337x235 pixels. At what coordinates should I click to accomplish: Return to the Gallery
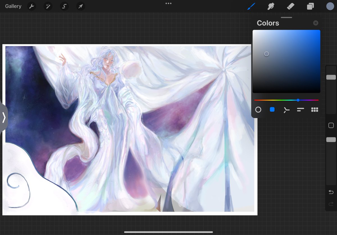point(13,6)
